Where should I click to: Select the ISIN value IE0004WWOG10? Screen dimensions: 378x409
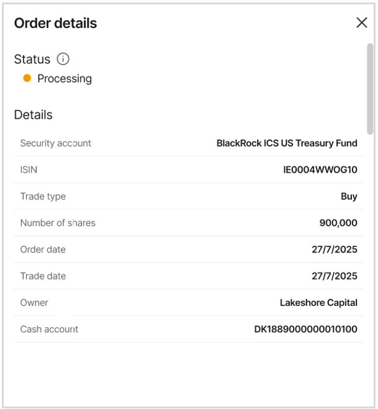coord(320,170)
